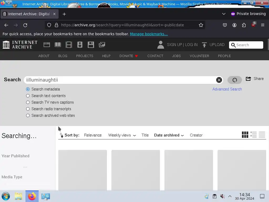Screen dimensions: 269x202
Task: Sort results by Creator
Action: [x=196, y=135]
